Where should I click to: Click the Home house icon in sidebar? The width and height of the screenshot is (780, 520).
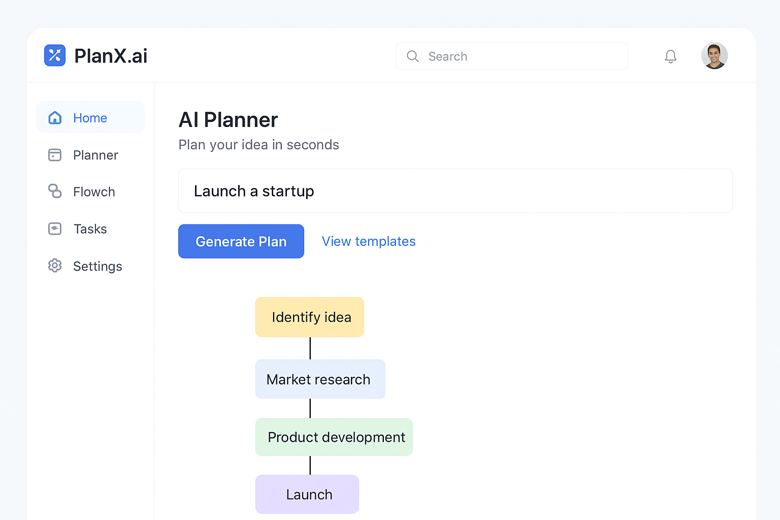[55, 118]
